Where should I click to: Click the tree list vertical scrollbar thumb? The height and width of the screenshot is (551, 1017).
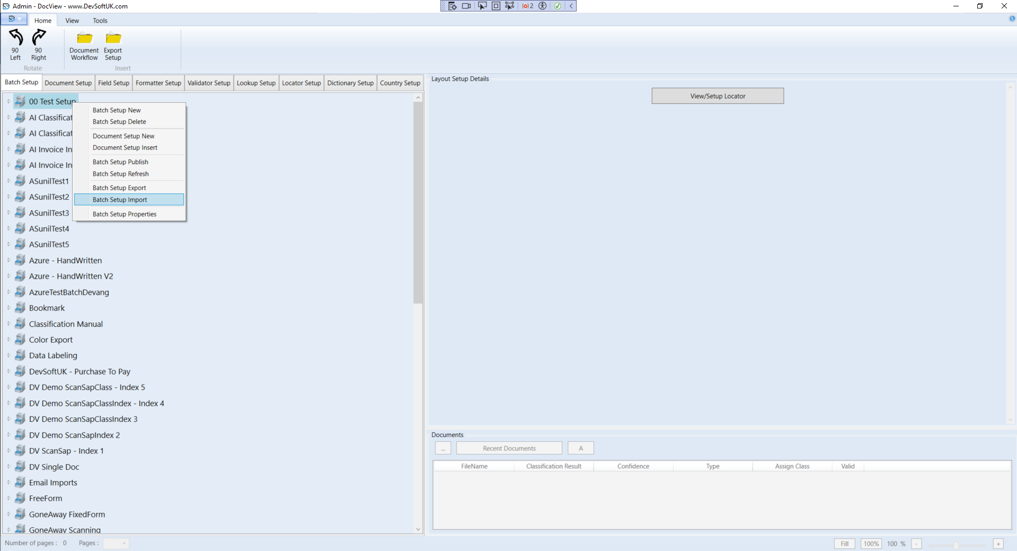pos(418,202)
